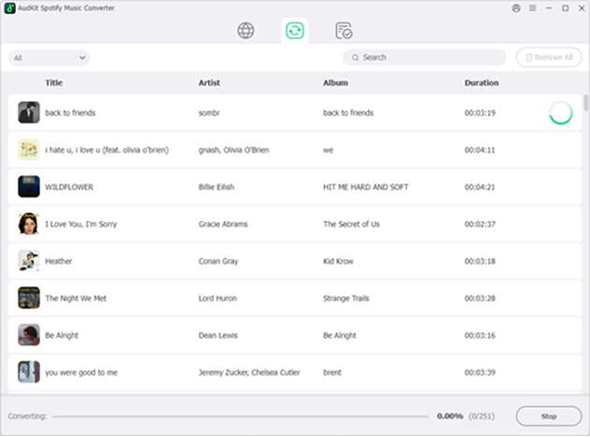The height and width of the screenshot is (437, 590).
Task: Switch to the Converting tab icon
Action: [x=295, y=31]
